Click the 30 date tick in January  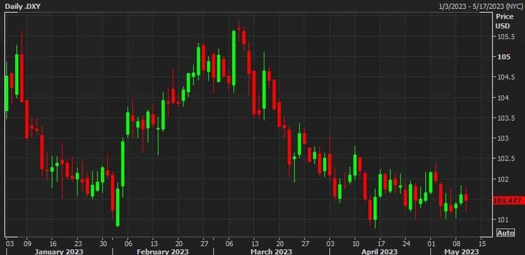click(103, 243)
